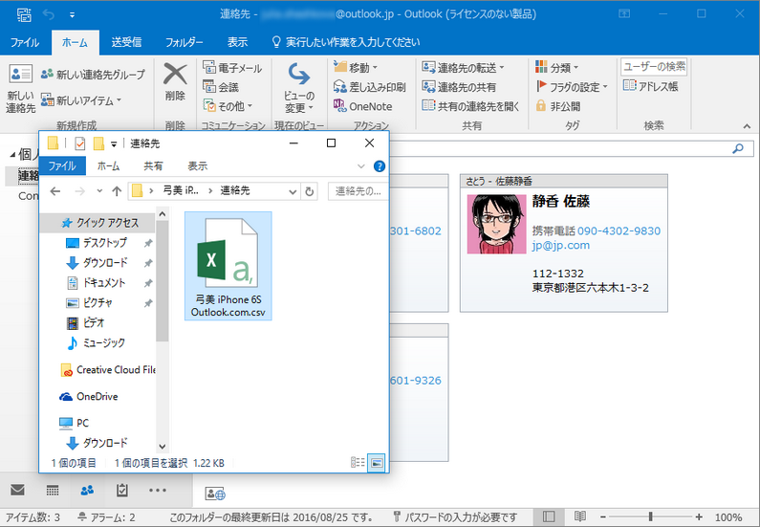
Task: Switch Explorer to large icons view
Action: click(377, 463)
